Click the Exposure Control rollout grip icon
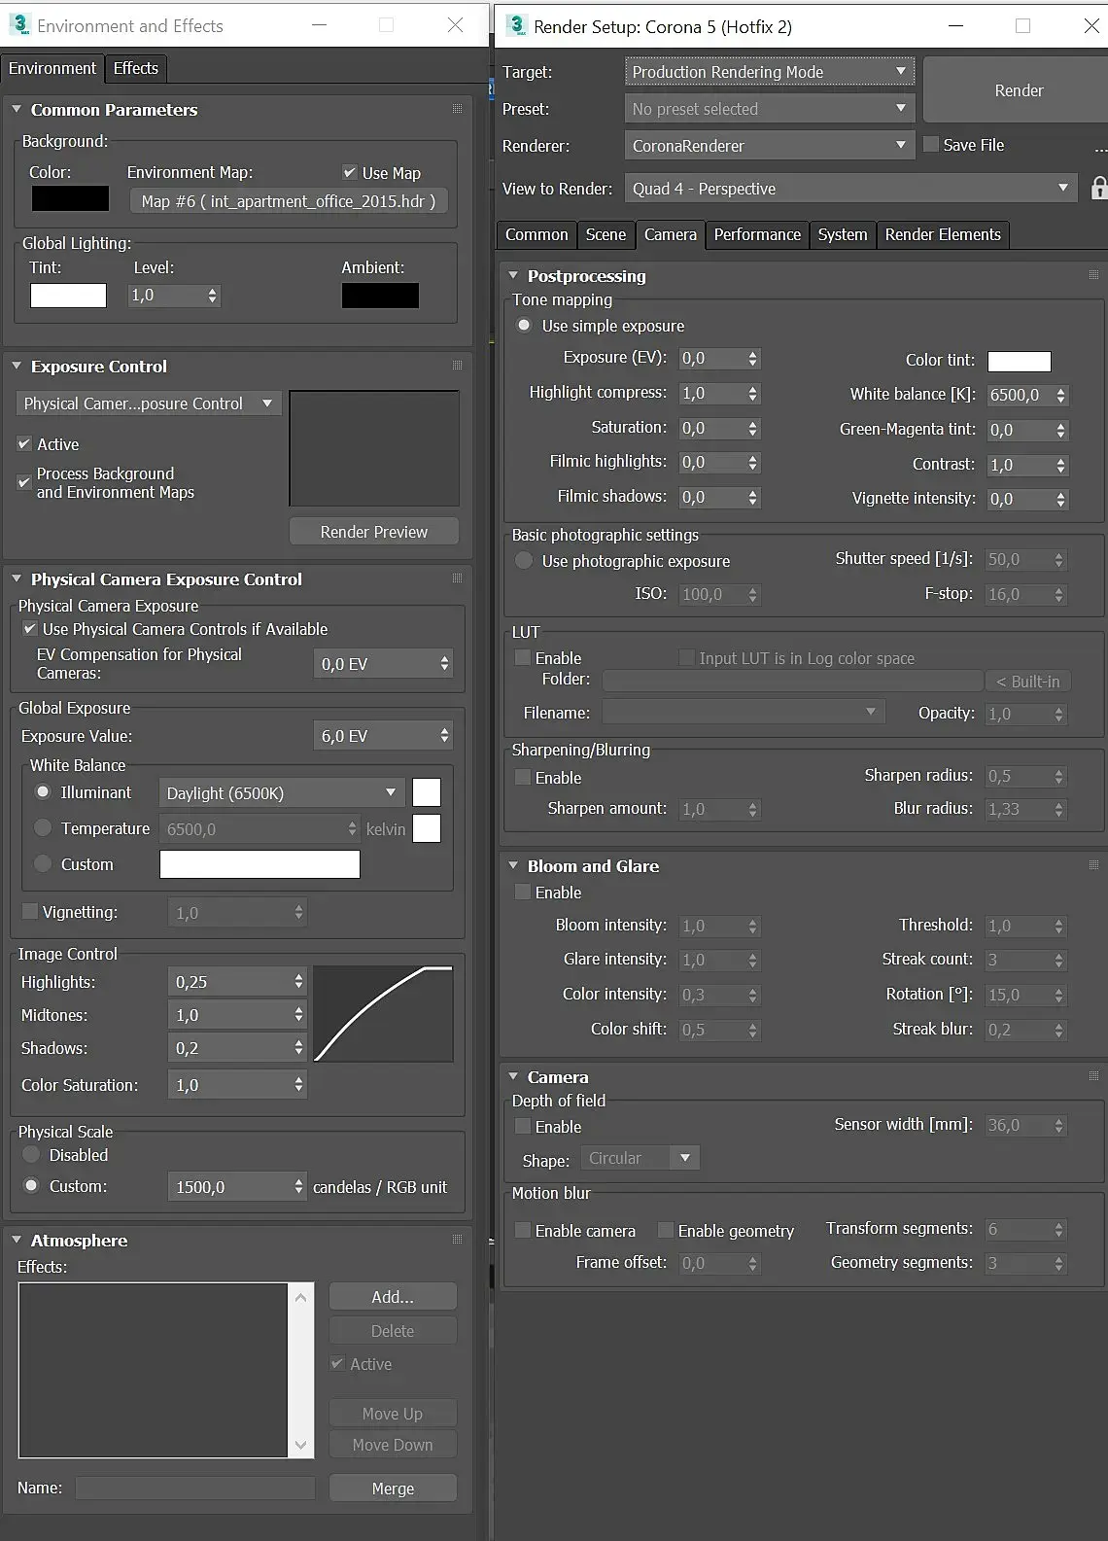1108x1541 pixels. pyautogui.click(x=457, y=366)
